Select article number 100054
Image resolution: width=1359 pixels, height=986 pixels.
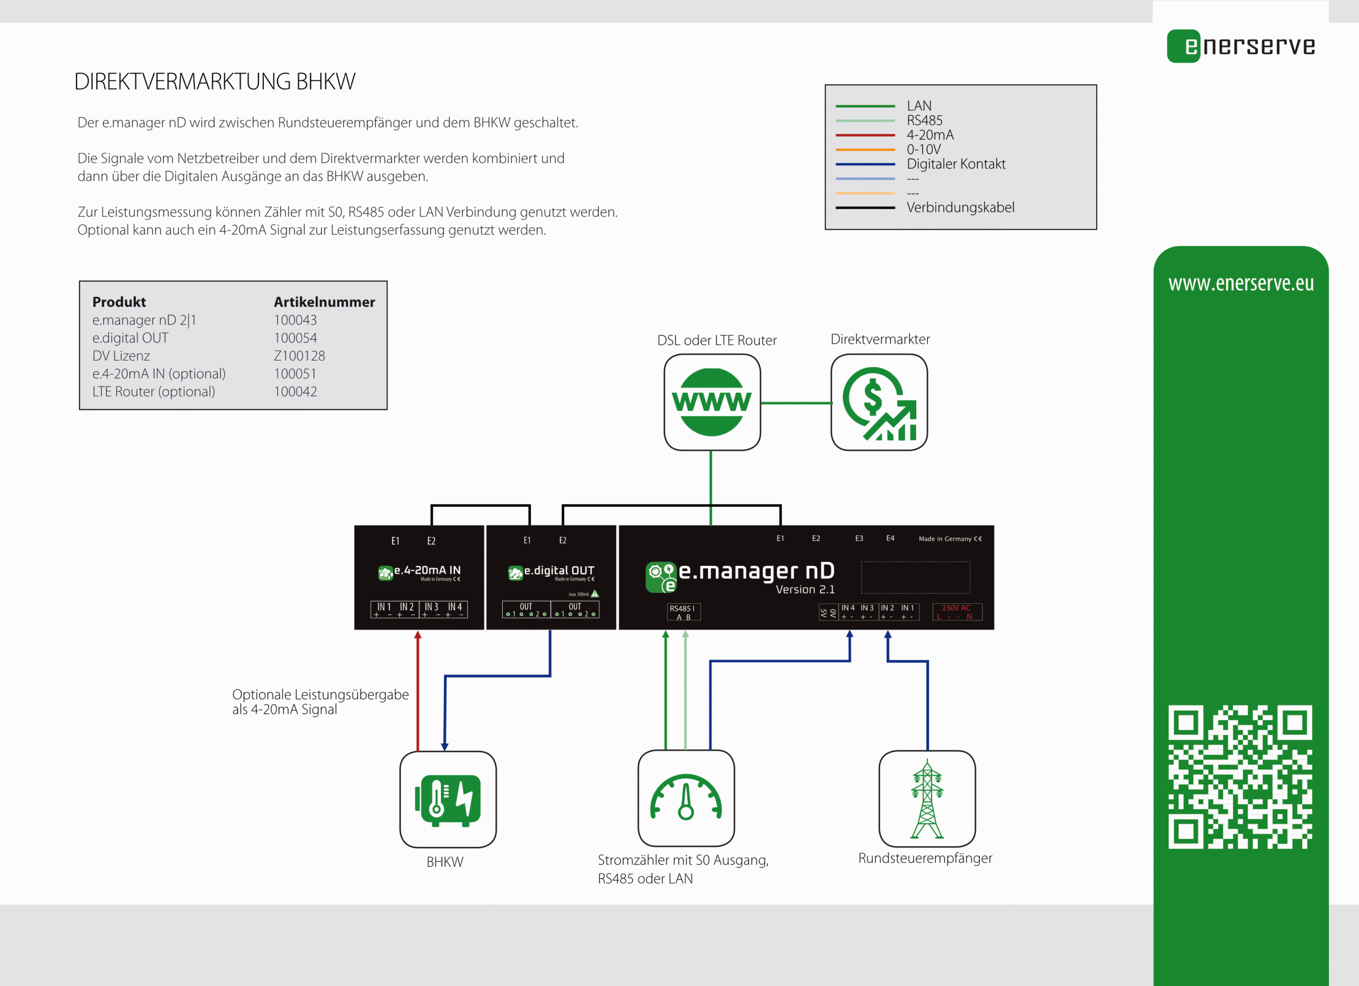[x=295, y=338]
